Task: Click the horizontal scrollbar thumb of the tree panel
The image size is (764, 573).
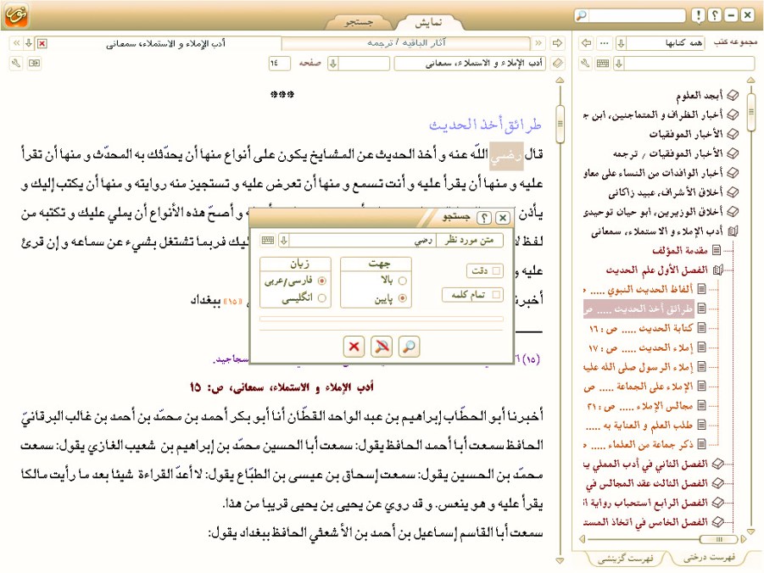Action: tap(719, 539)
